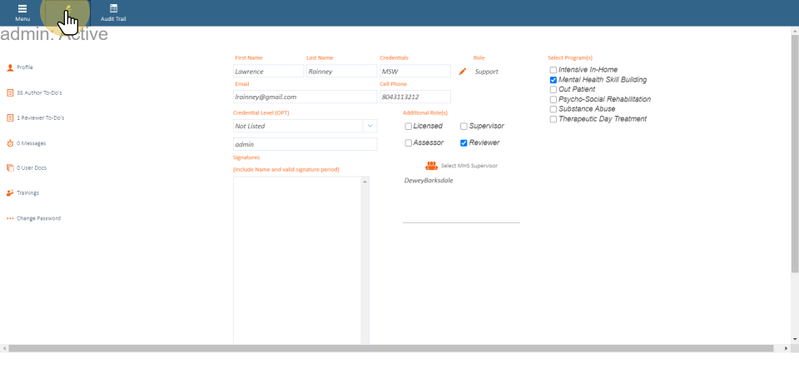The height and width of the screenshot is (369, 799).
Task: Click the Change Password link
Action: pos(38,218)
